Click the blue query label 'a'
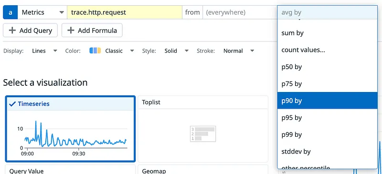Screen dimensions: 382x174 [10, 12]
